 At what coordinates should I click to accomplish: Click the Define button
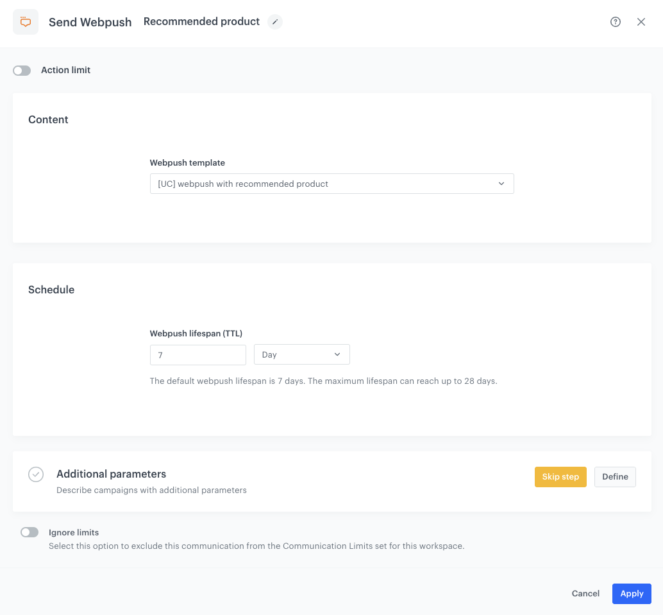click(x=615, y=477)
